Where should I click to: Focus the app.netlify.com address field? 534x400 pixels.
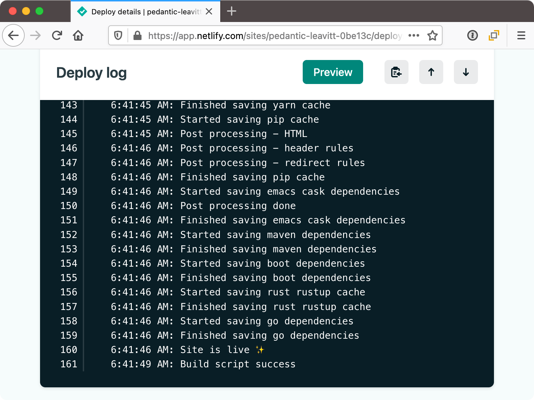[275, 36]
